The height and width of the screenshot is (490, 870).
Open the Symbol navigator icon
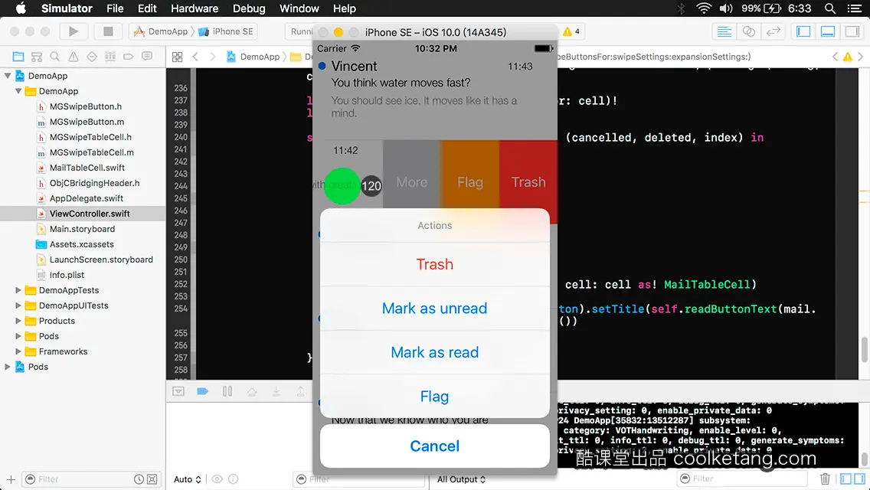pyautogui.click(x=37, y=57)
